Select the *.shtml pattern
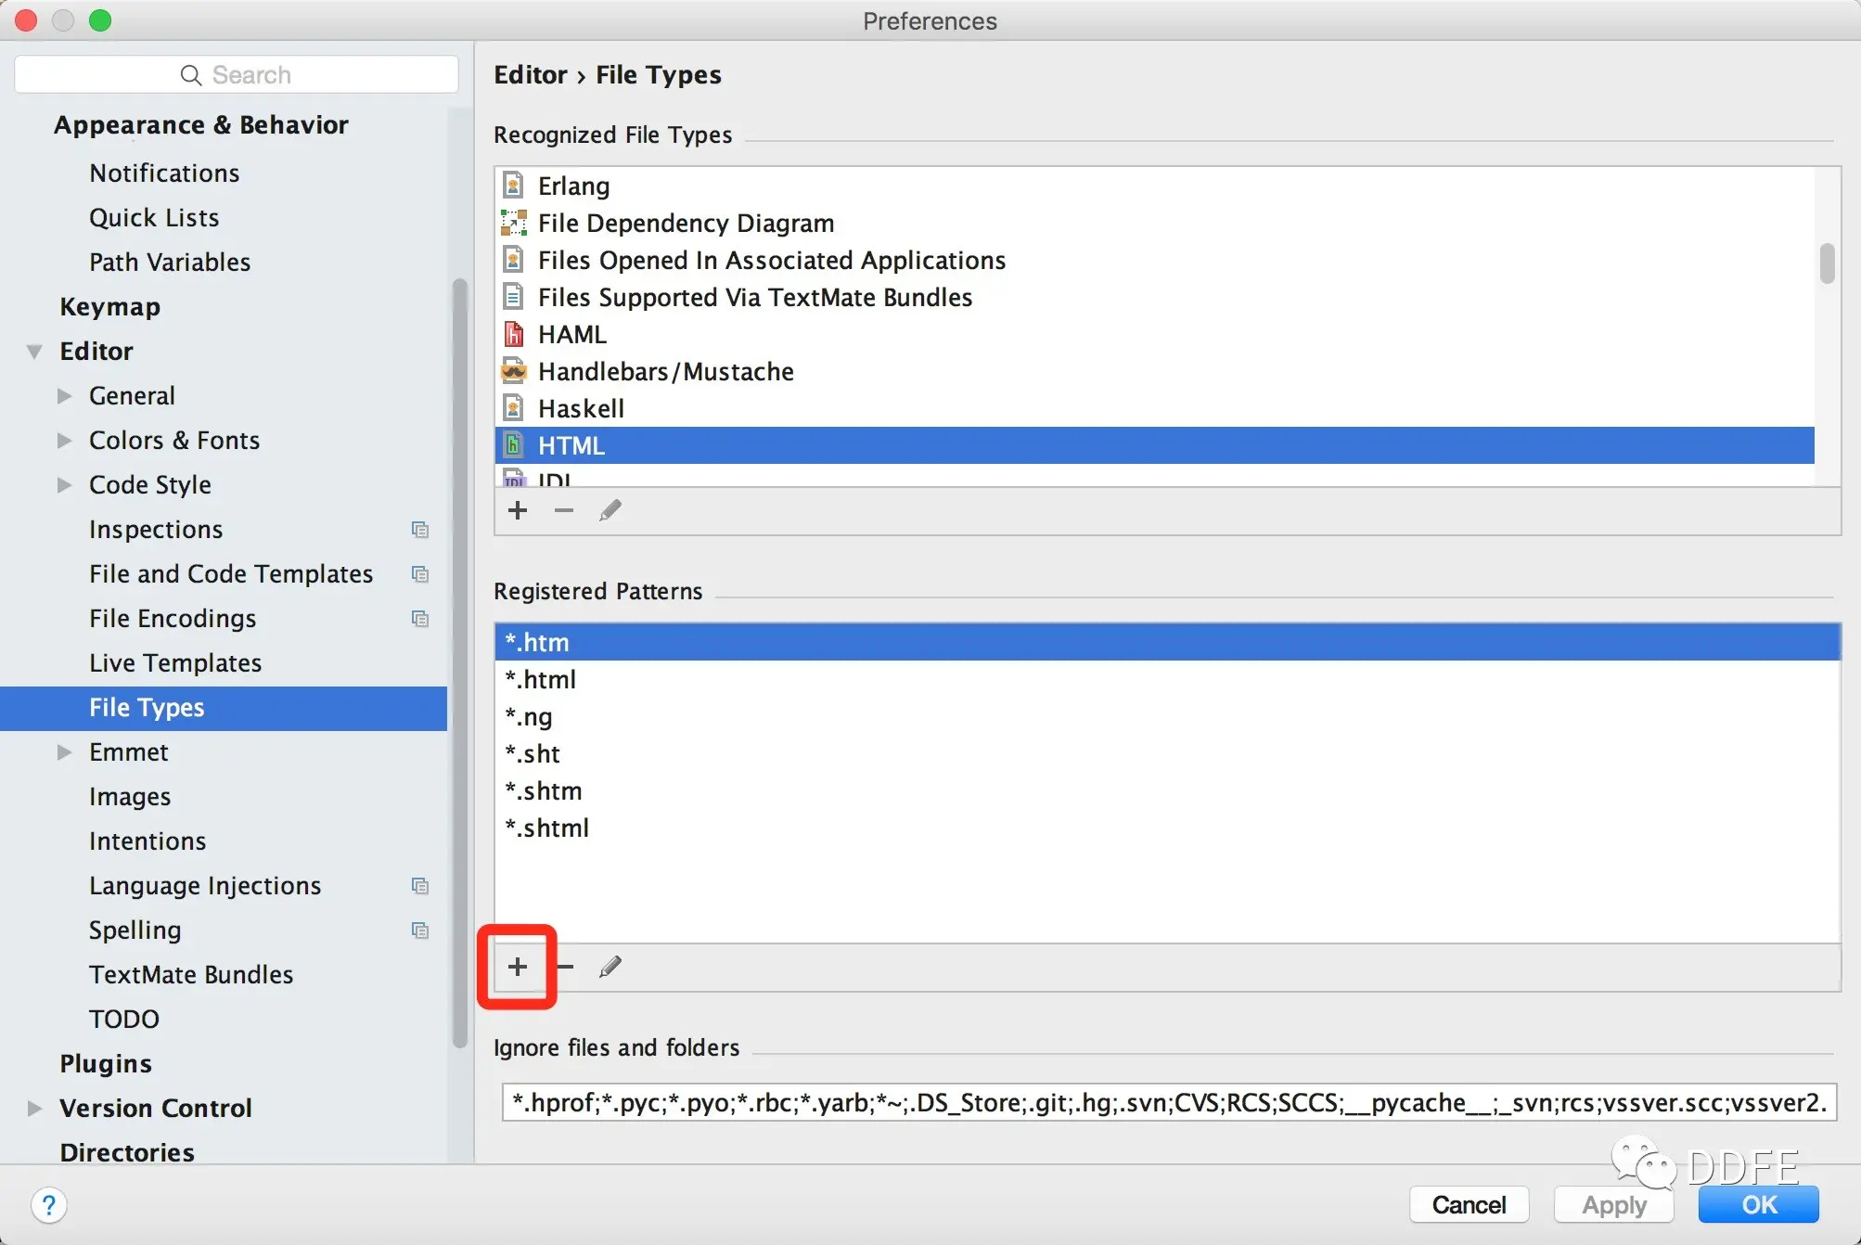 [547, 828]
